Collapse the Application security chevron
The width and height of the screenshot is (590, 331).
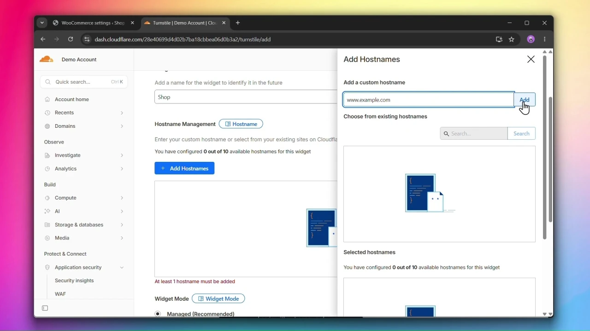[122, 268]
